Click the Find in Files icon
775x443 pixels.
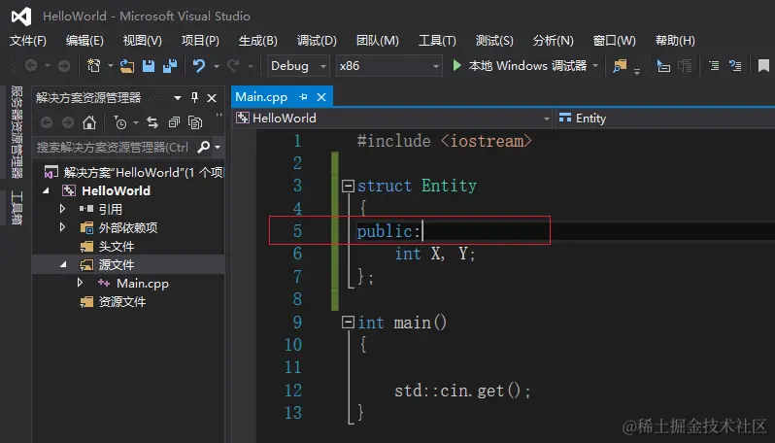620,65
